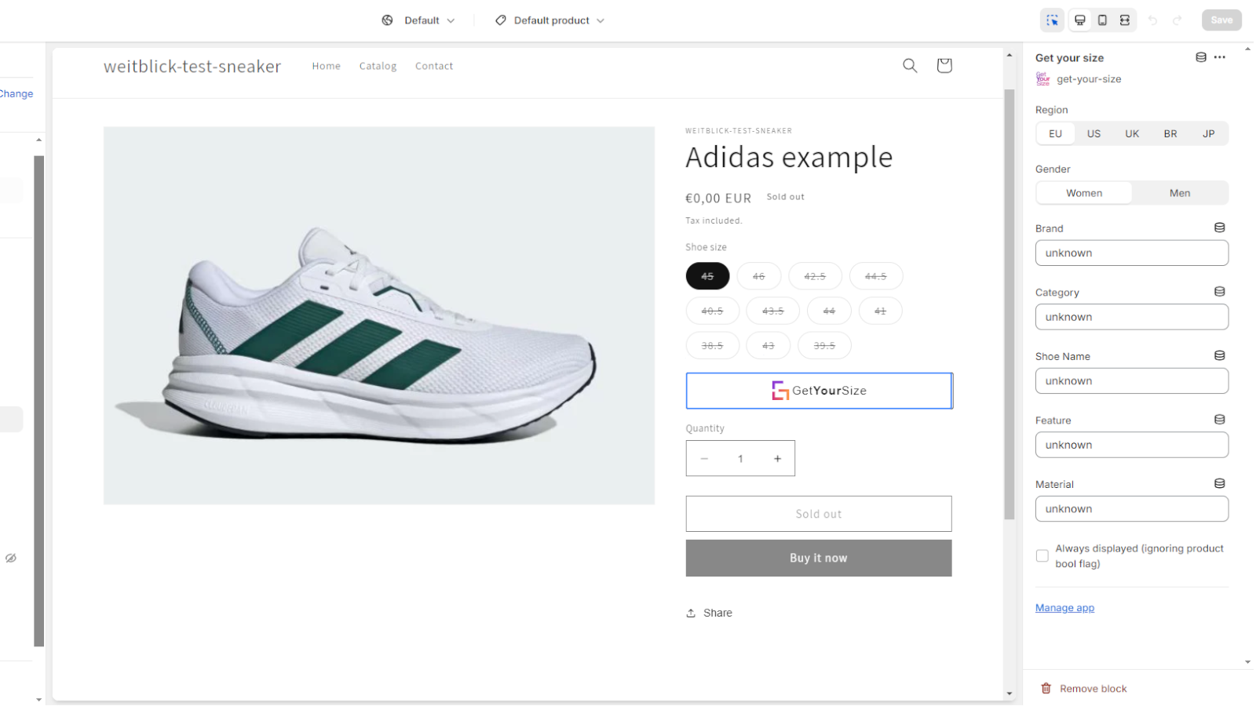
Task: Select the EU region tab
Action: click(1056, 133)
